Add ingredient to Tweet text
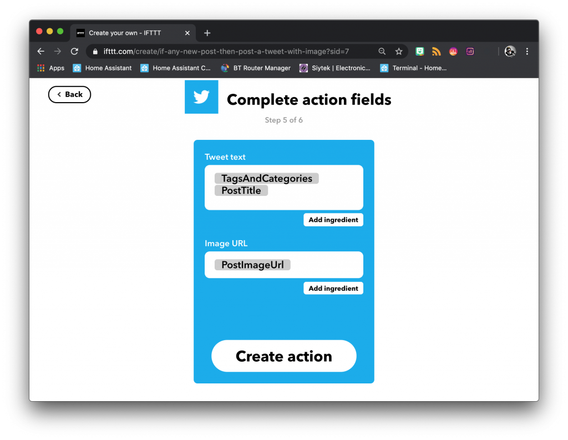568x440 pixels. (333, 220)
